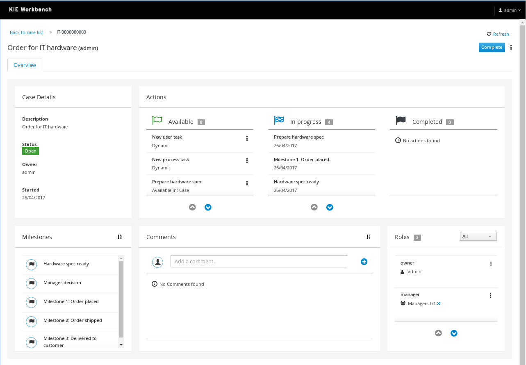Open kebab menu for manager role
This screenshot has width=526, height=365.
pos(491,296)
